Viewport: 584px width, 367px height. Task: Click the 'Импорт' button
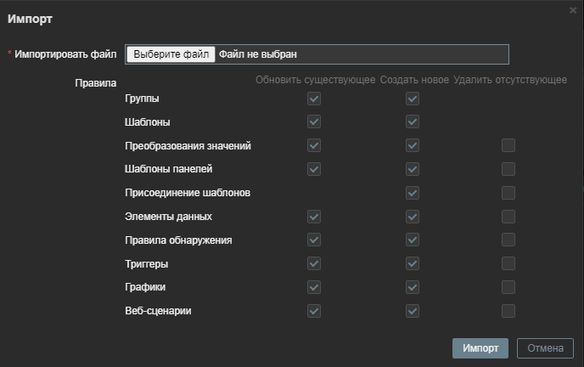pyautogui.click(x=480, y=348)
